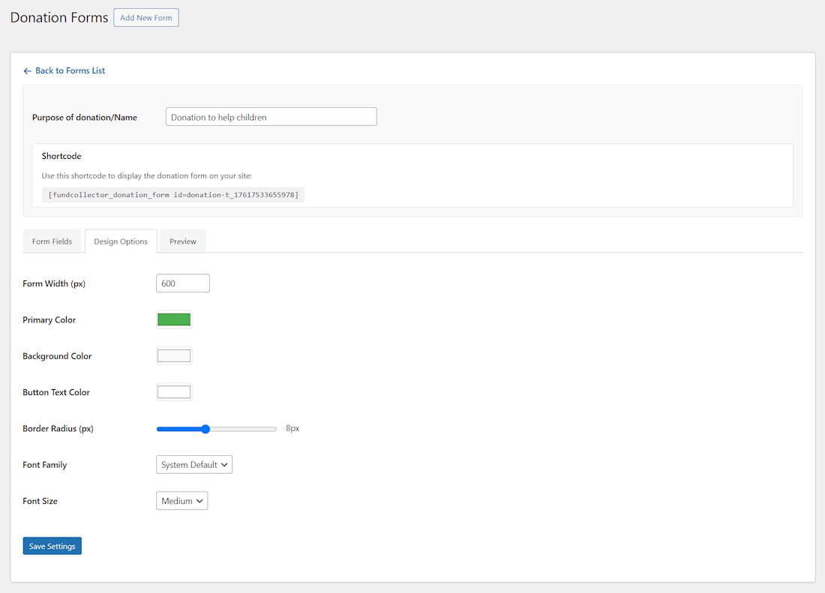The image size is (825, 593).
Task: Click the back arrow icon beside Forms List
Action: [27, 70]
